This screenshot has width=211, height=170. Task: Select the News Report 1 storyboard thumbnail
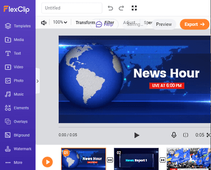coord(136,159)
